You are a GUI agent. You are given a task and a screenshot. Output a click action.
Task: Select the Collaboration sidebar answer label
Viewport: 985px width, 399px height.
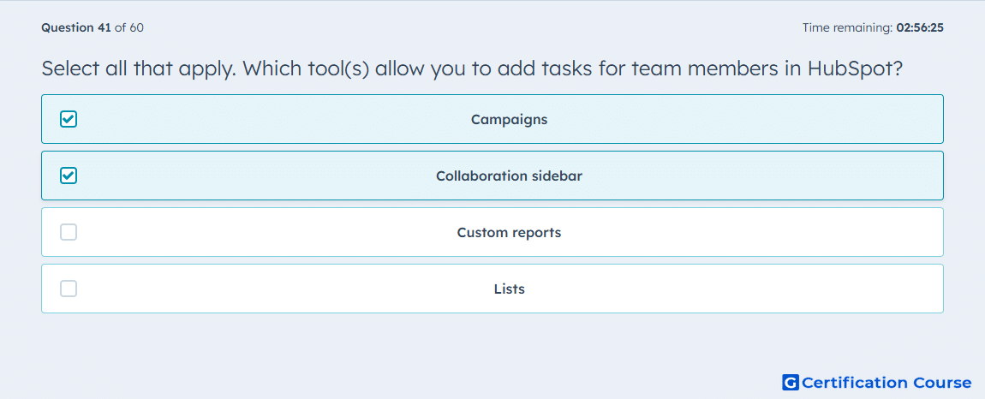point(509,176)
